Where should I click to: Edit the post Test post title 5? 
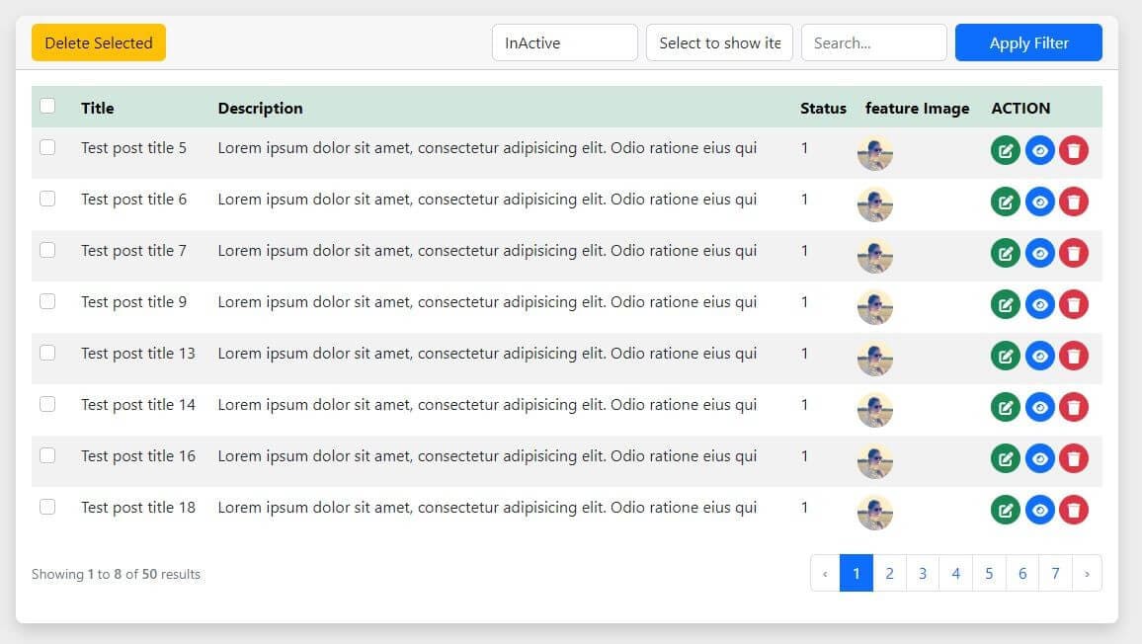click(x=1005, y=149)
